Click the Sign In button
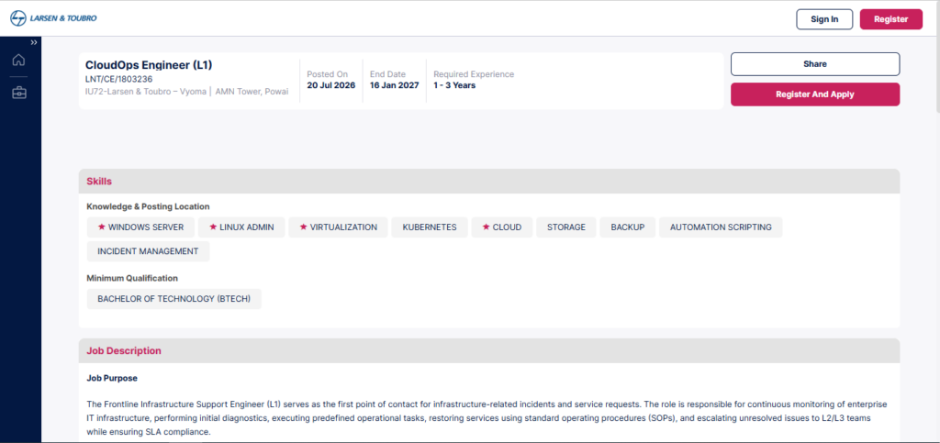 click(824, 19)
